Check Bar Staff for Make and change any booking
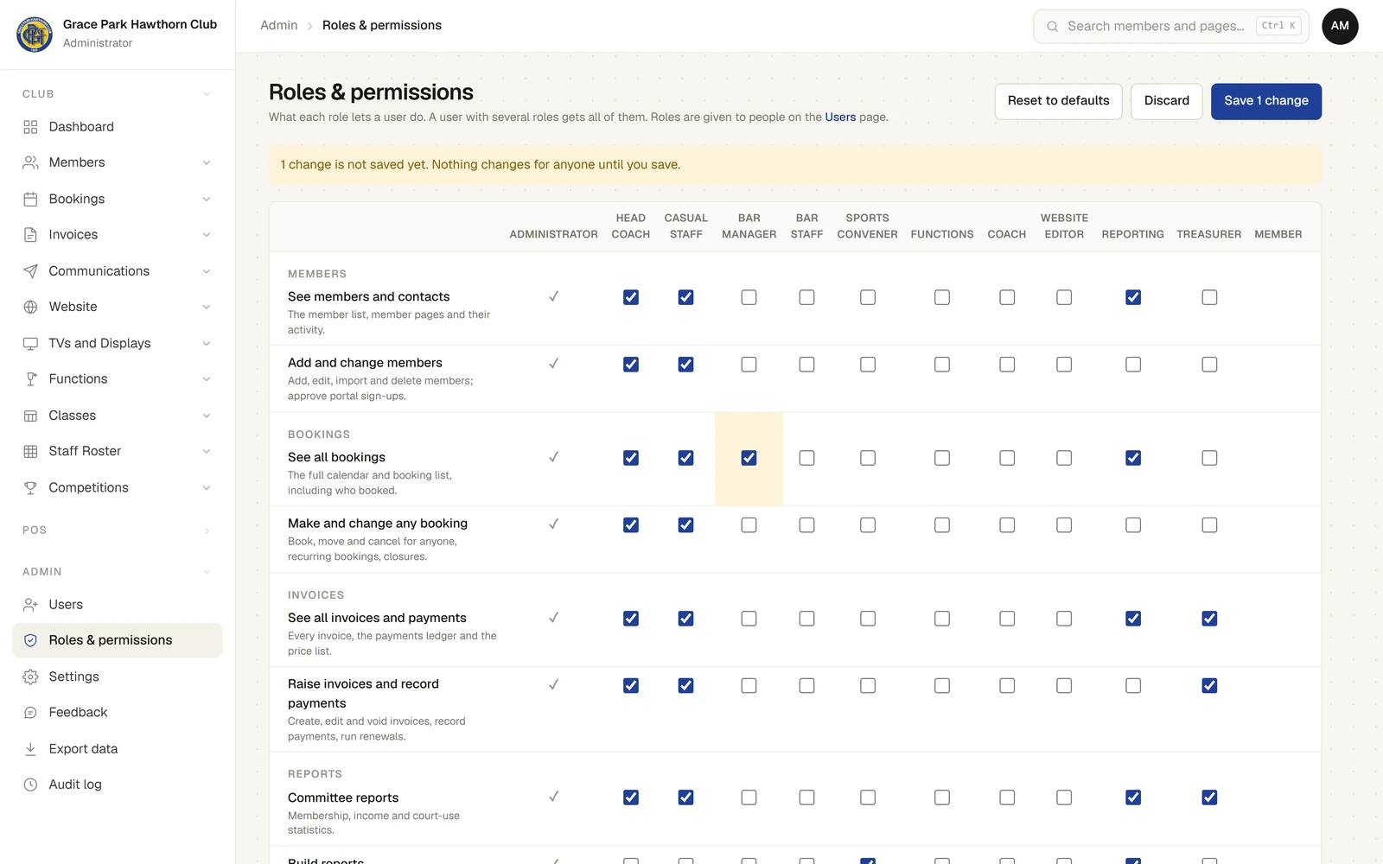This screenshot has height=864, width=1383. point(806,525)
